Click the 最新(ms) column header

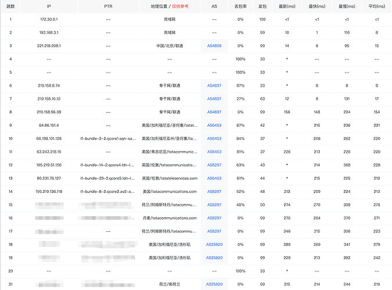tap(287, 6)
